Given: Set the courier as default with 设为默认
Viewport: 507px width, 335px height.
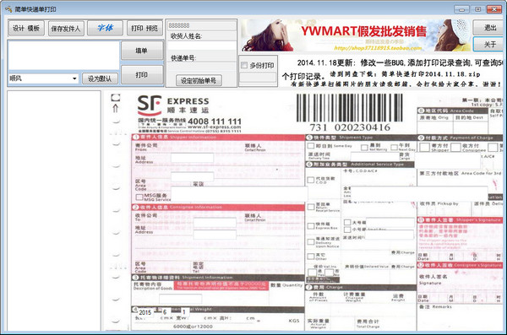Looking at the screenshot, I should [100, 78].
